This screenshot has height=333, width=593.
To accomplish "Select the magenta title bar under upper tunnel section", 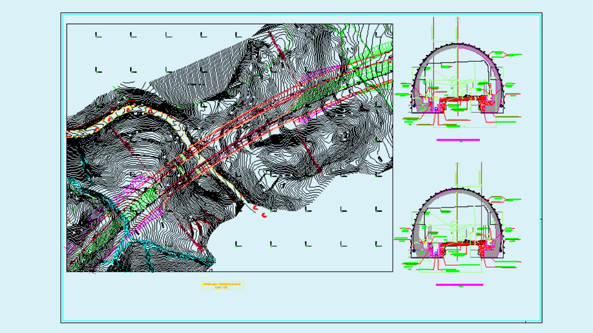I will 458,140.
